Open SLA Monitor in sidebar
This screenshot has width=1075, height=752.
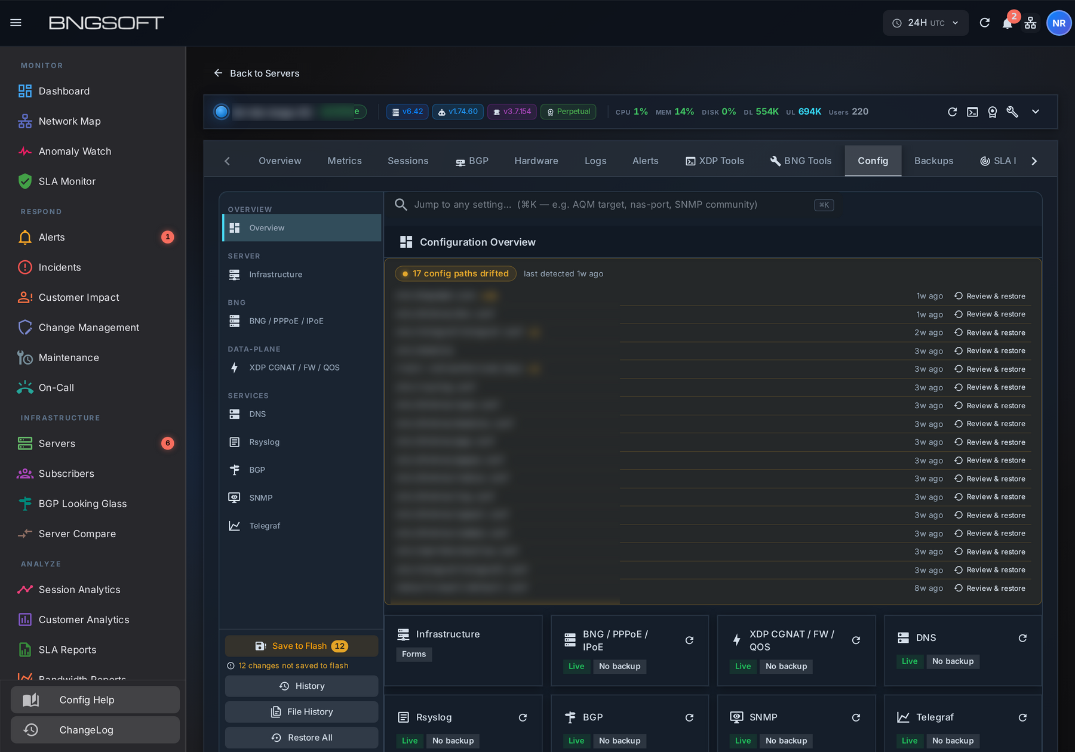pos(93,181)
